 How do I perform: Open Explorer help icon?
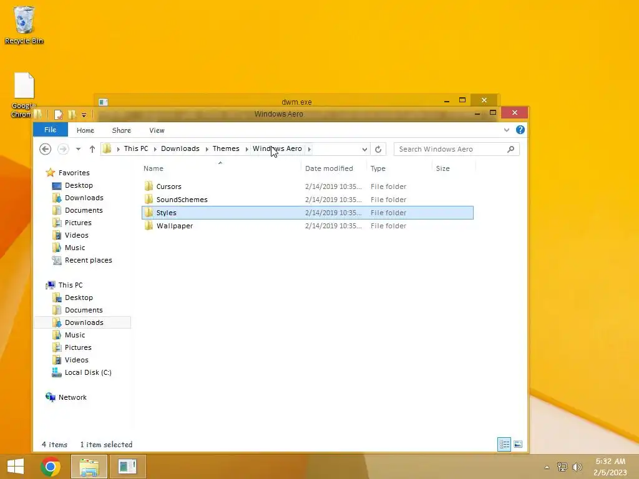click(520, 130)
